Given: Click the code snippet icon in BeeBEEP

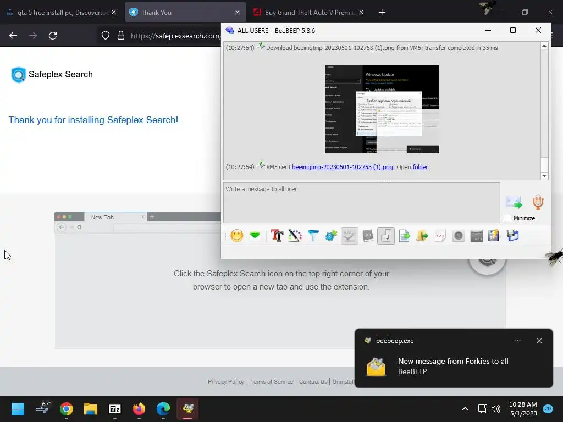Looking at the screenshot, I should tap(440, 236).
